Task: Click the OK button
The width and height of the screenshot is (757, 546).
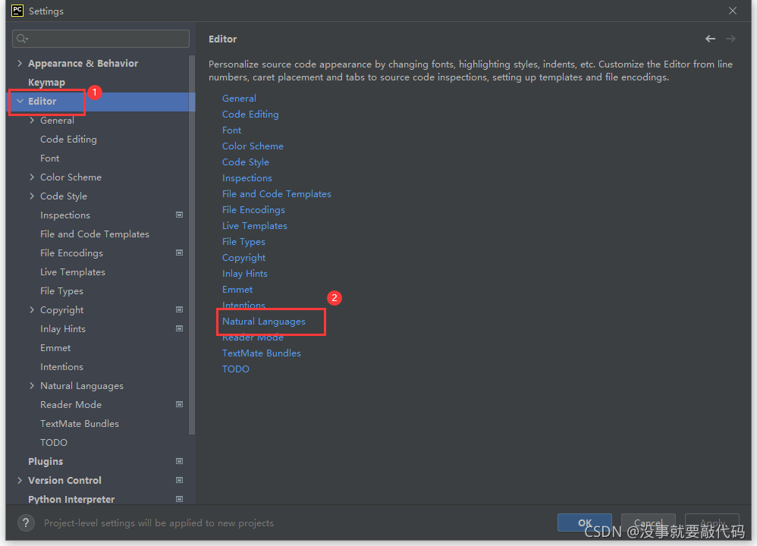Action: coord(585,522)
